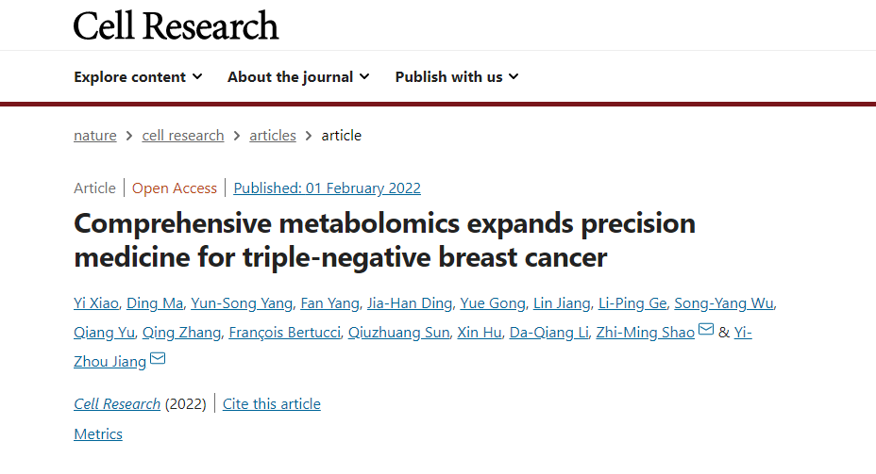Expand the Publish with us menu
The height and width of the screenshot is (474, 876).
457,77
